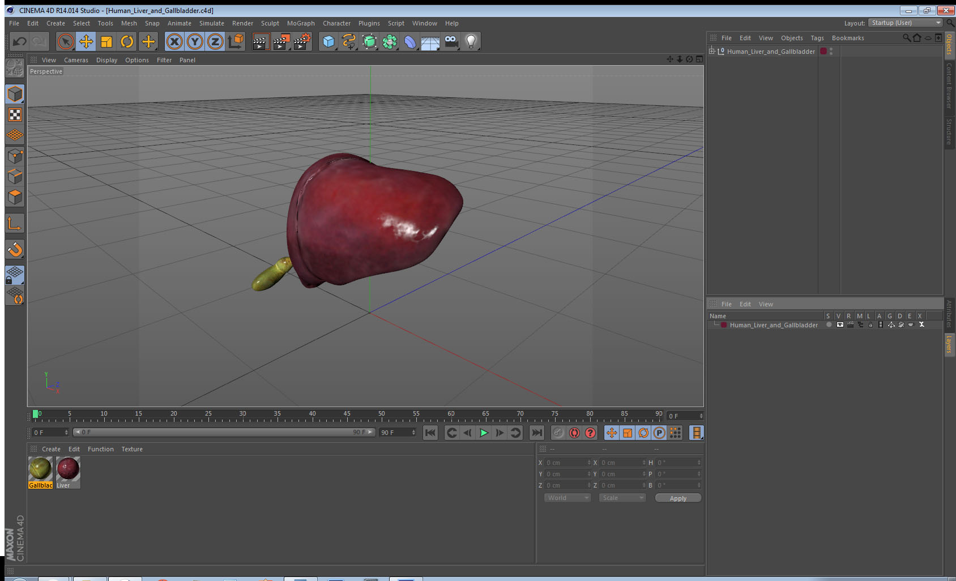Screen dimensions: 956x581
Task: Open the deformer objects icon
Action: point(410,41)
